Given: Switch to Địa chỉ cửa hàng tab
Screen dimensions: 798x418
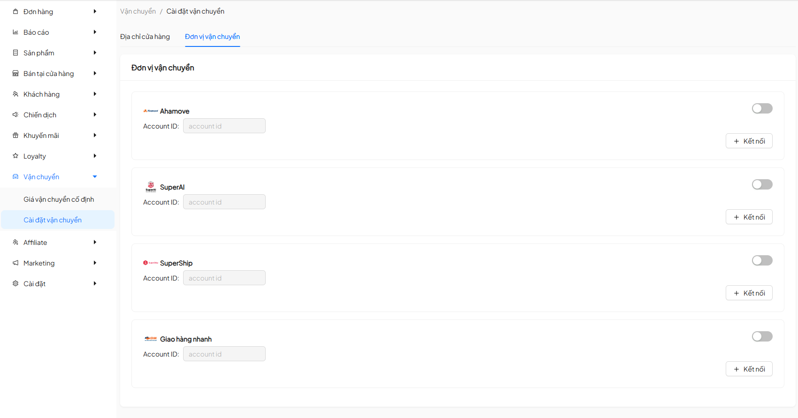Looking at the screenshot, I should pyautogui.click(x=145, y=37).
